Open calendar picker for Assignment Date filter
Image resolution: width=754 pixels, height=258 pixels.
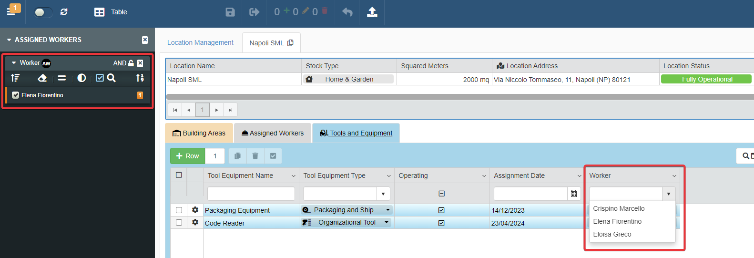[574, 194]
